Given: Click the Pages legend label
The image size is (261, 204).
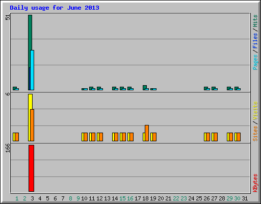Looking at the screenshot, I should tap(255, 62).
